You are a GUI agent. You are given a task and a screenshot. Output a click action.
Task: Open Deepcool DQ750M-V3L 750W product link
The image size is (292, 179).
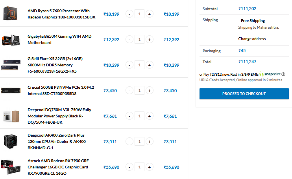point(59,116)
